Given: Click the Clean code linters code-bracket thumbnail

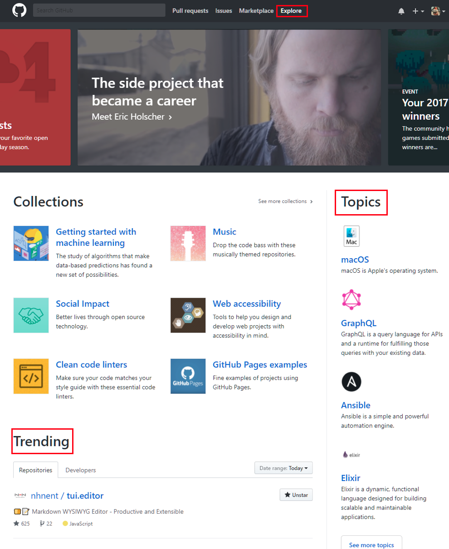Looking at the screenshot, I should pyautogui.click(x=31, y=376).
